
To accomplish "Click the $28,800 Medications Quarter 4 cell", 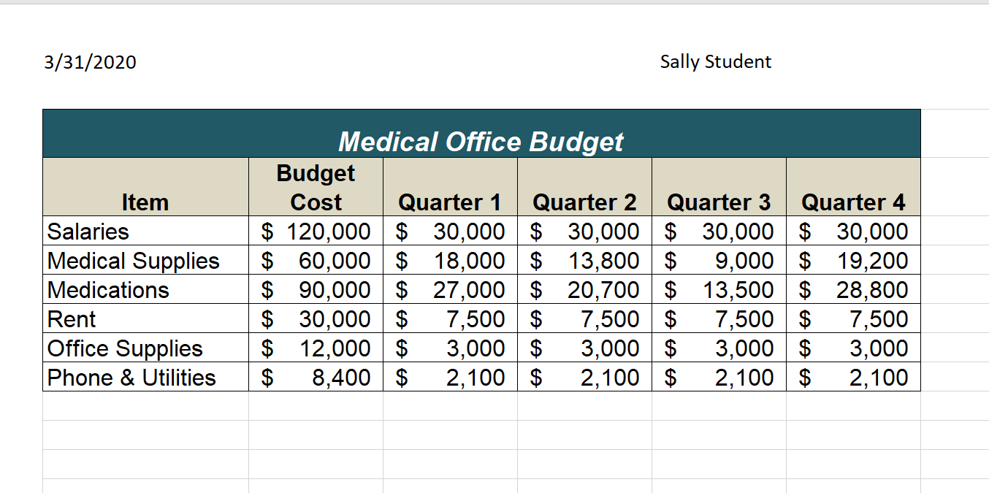I will pyautogui.click(x=853, y=290).
